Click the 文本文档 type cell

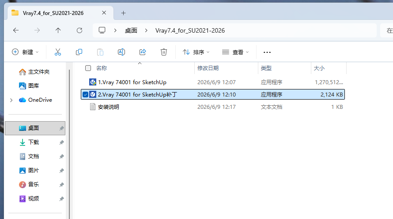tap(272, 107)
